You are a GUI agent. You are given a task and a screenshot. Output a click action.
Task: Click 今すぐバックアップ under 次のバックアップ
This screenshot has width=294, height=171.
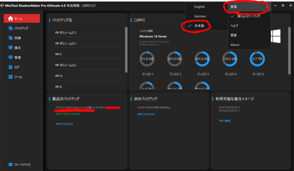[x=146, y=114]
